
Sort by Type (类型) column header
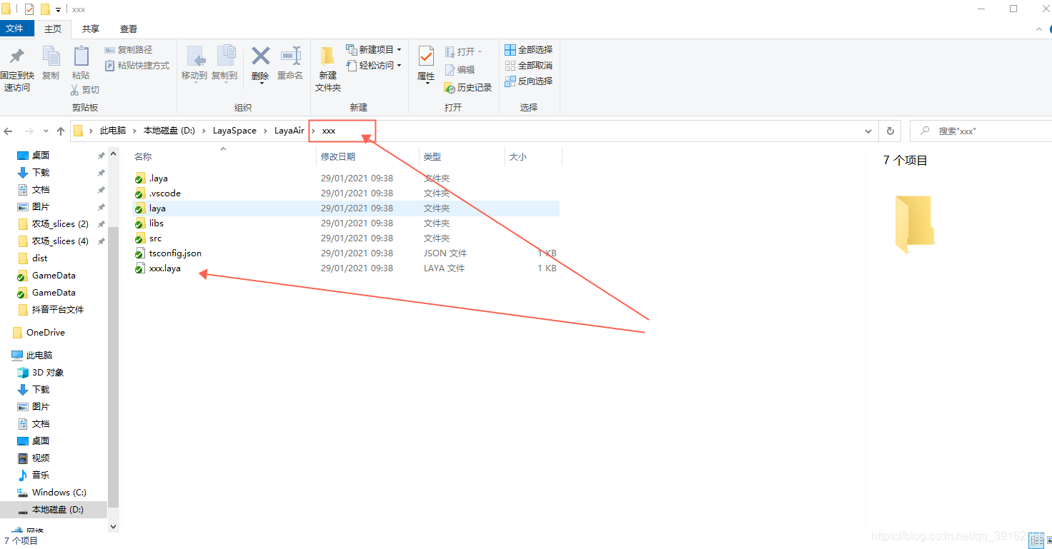point(432,156)
